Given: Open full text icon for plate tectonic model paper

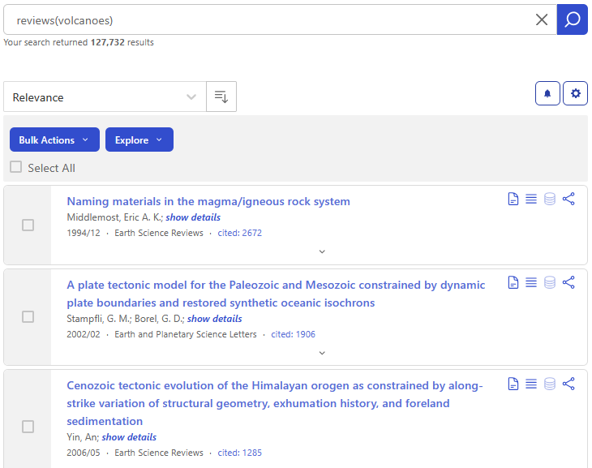Looking at the screenshot, I should [x=513, y=282].
